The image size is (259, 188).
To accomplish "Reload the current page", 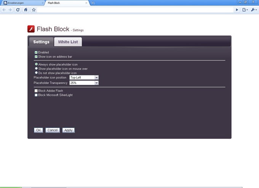I will tap(18, 10).
